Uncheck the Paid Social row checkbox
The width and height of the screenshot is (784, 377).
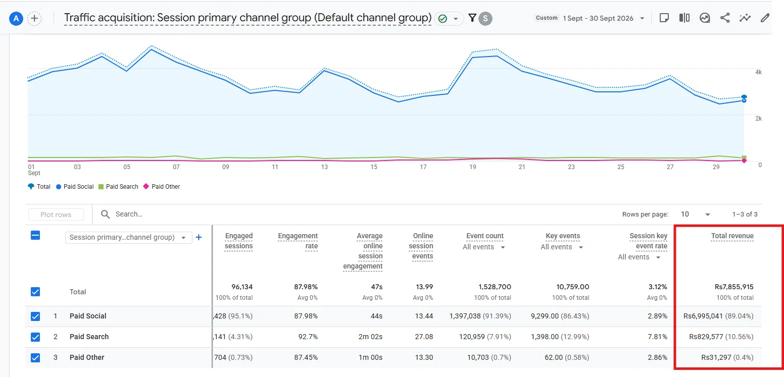[35, 316]
